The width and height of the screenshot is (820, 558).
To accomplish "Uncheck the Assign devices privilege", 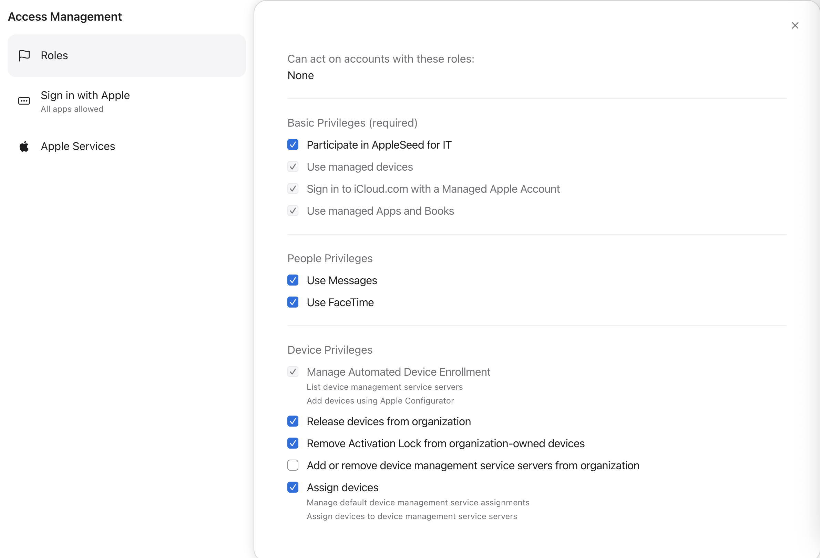I will click(293, 487).
